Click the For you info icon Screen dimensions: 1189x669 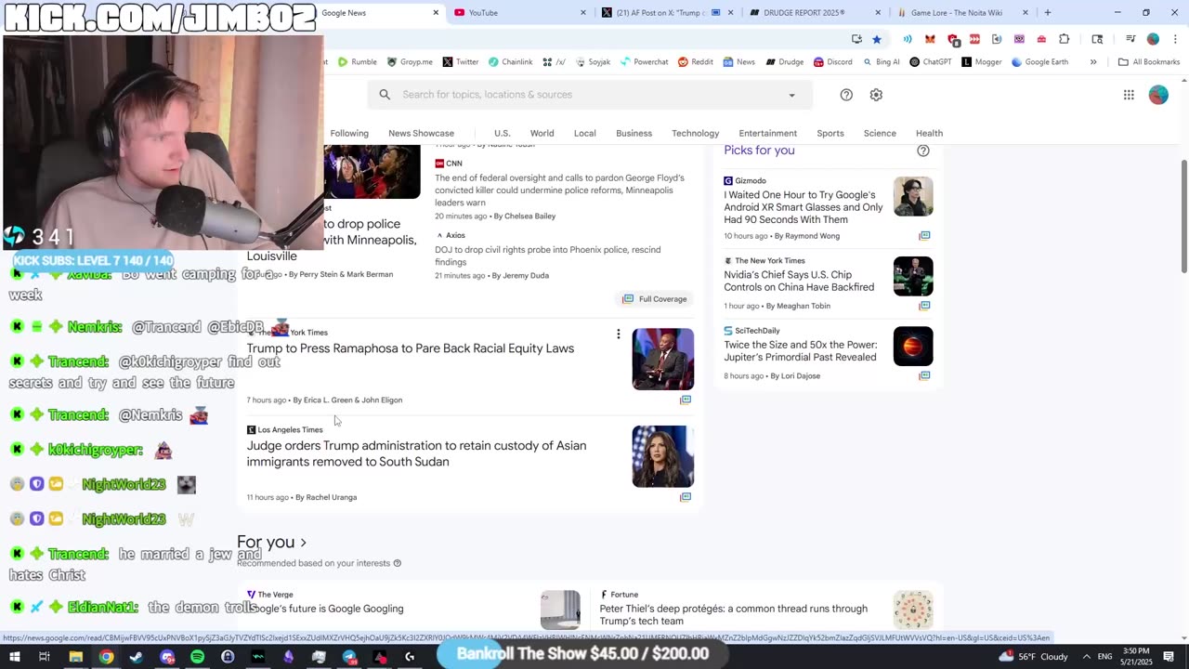point(398,563)
